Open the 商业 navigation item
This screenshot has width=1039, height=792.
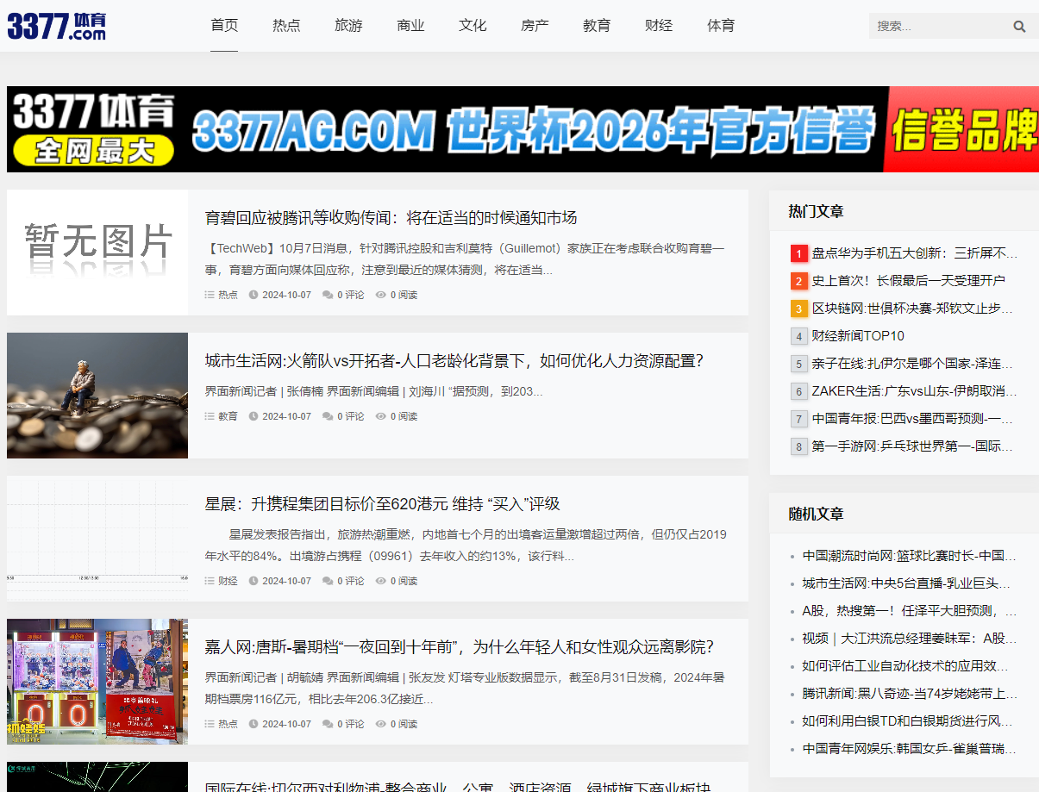[x=410, y=26]
